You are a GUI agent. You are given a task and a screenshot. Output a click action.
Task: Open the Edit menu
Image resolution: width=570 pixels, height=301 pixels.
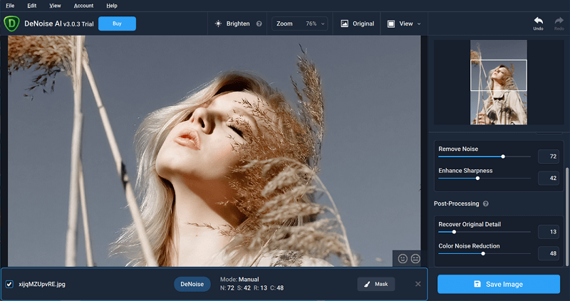click(x=31, y=6)
